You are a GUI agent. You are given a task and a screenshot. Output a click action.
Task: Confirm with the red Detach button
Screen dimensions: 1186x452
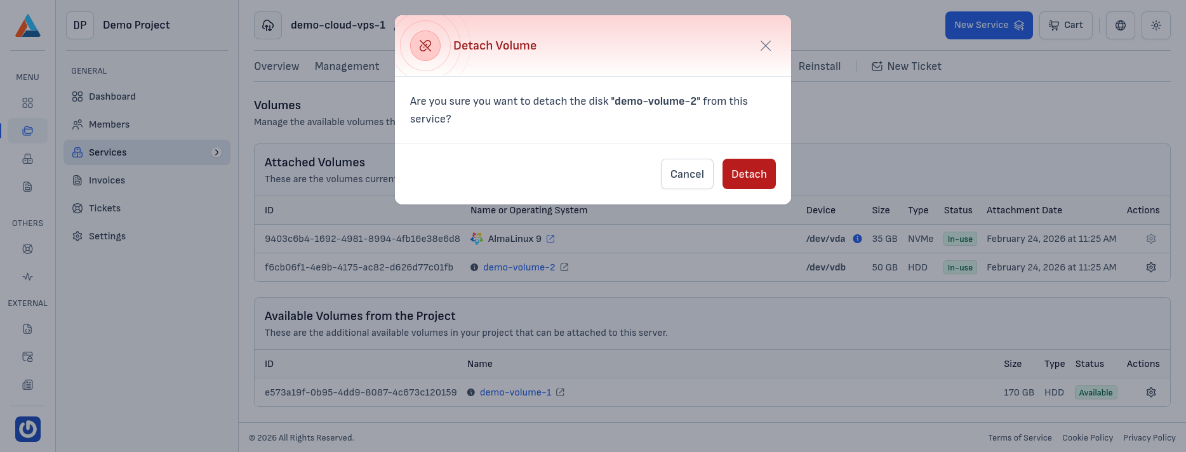[749, 174]
